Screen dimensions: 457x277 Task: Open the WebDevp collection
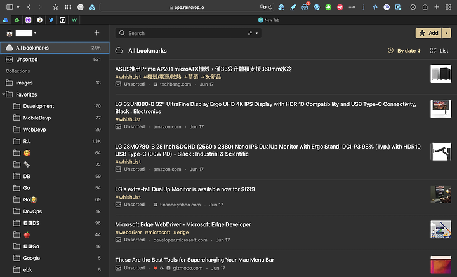click(x=55, y=130)
